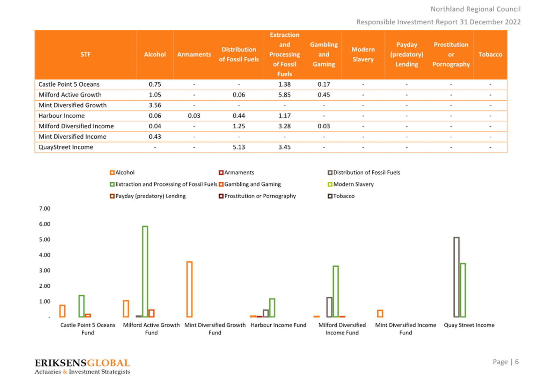
Task: Click the 1.38 value in Castle Point row
Action: coord(285,84)
